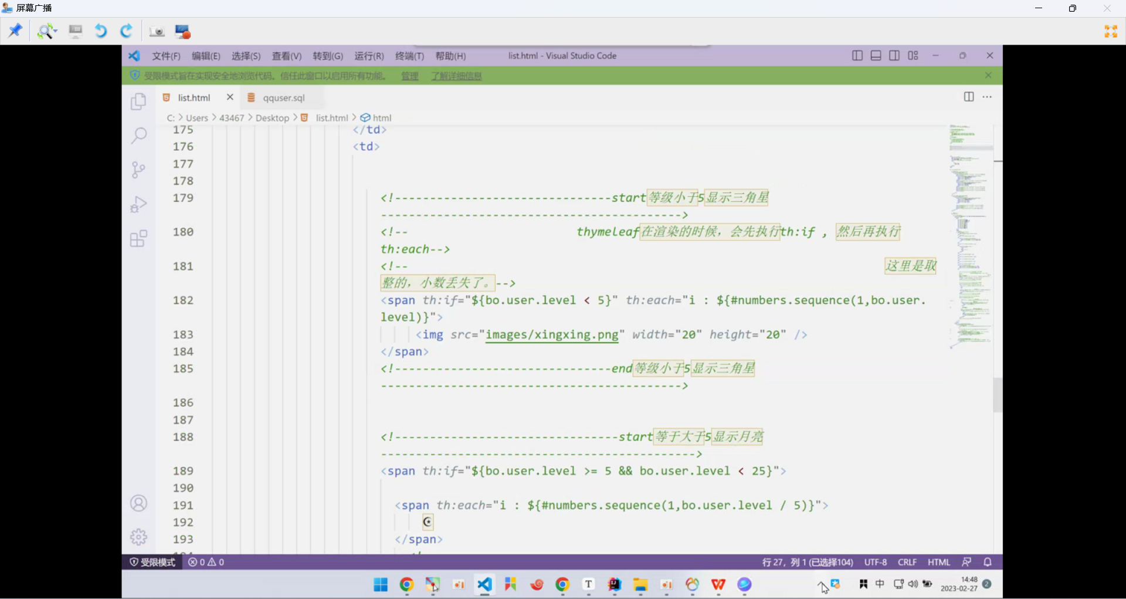The image size is (1126, 599).
Task: Toggle the secondary side bar layout button
Action: pos(894,56)
